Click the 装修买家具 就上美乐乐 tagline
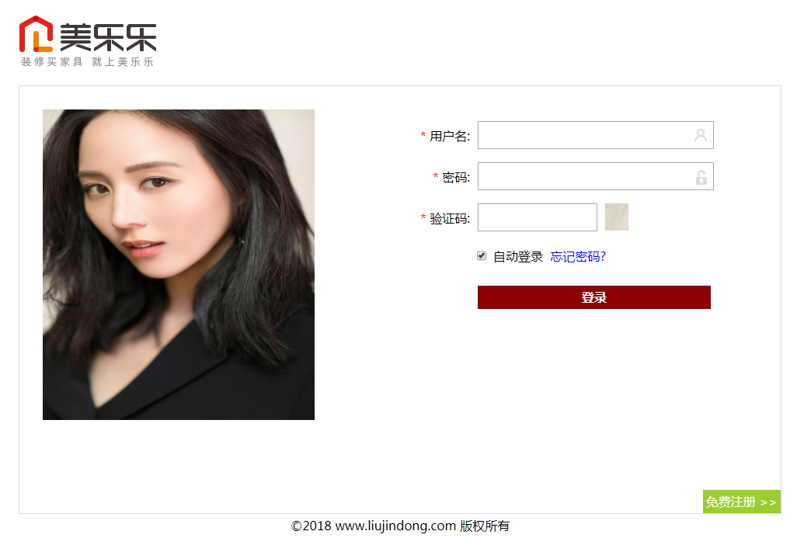This screenshot has width=790, height=538. tap(87, 61)
